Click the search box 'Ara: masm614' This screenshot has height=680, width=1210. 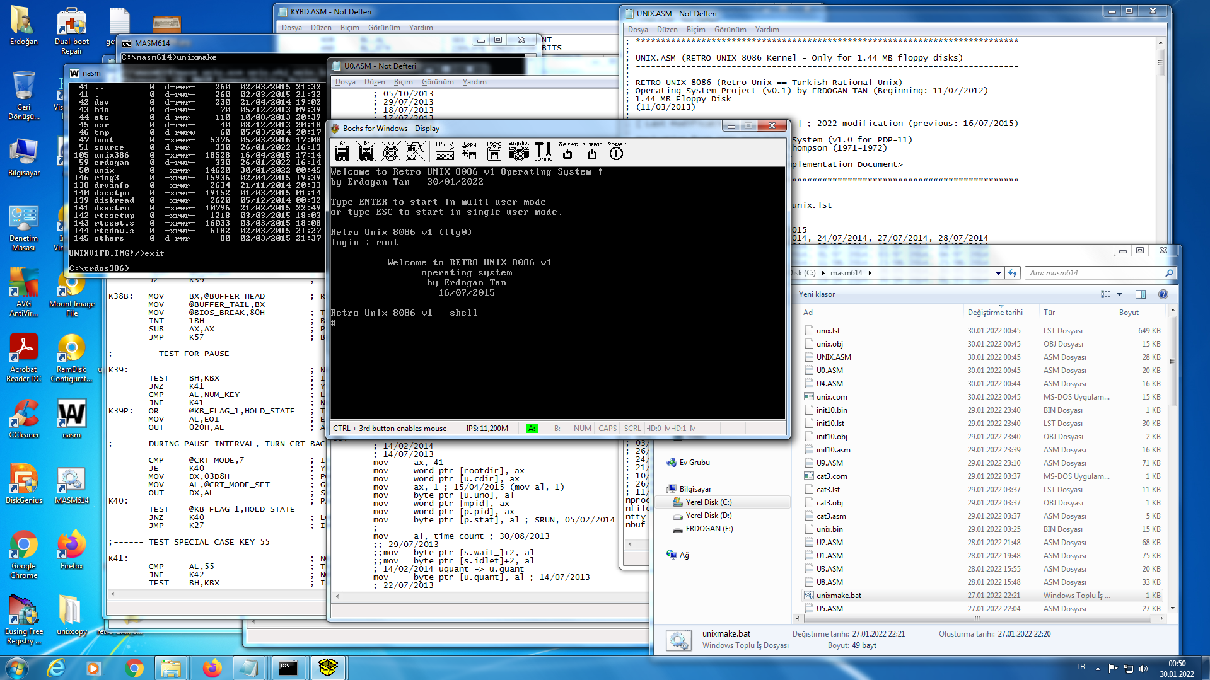coord(1100,273)
